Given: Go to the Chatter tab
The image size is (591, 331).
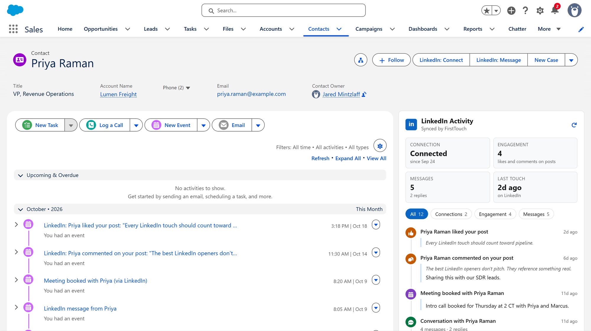Looking at the screenshot, I should [517, 29].
